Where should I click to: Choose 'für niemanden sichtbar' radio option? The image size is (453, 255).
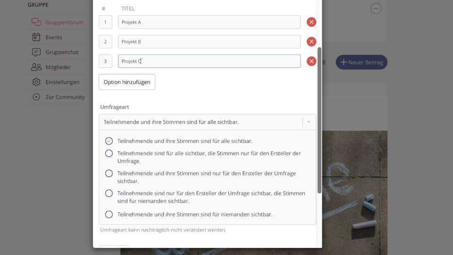click(x=109, y=214)
